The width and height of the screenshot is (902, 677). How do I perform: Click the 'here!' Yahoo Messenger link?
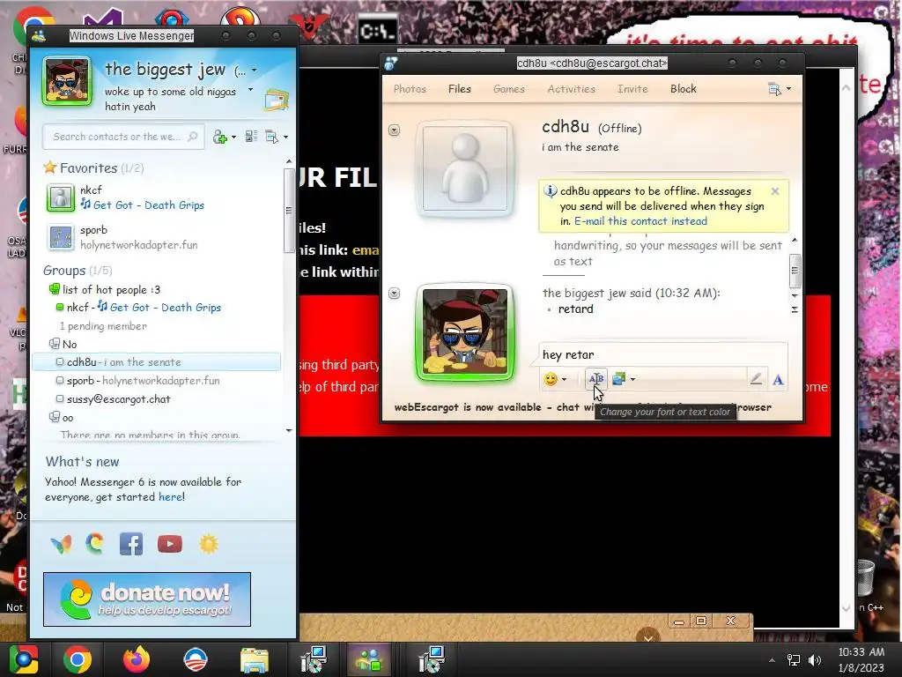pos(172,497)
